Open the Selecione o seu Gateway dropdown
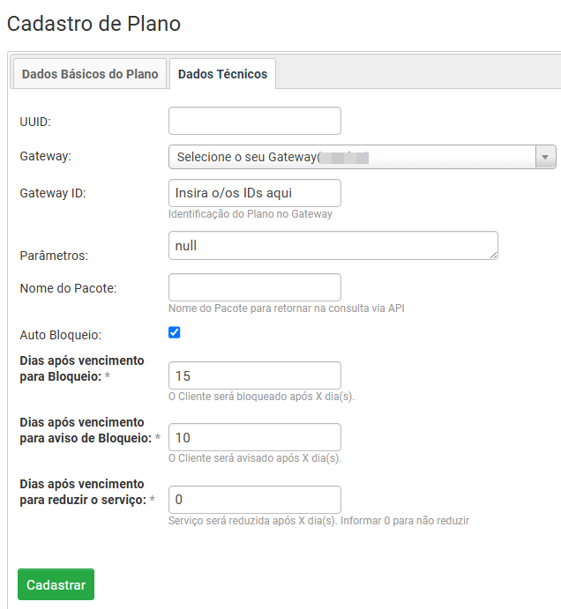561x609 pixels. click(351, 157)
